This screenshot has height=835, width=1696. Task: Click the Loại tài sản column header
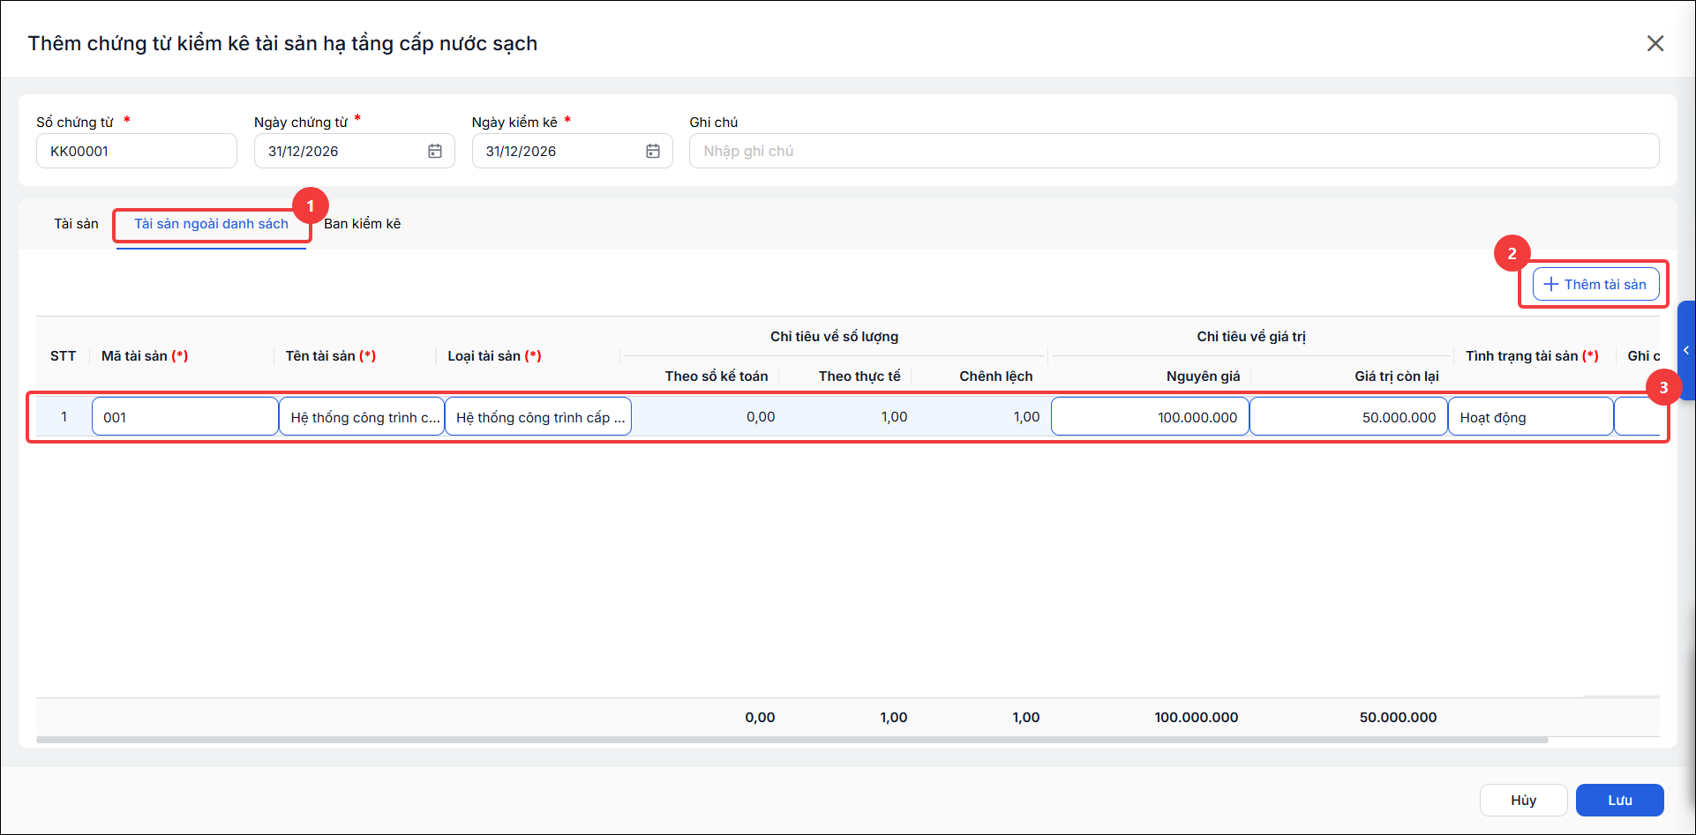pyautogui.click(x=494, y=356)
